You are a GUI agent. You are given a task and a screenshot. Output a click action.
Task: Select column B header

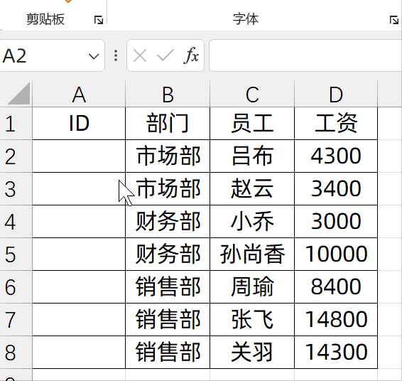(168, 94)
